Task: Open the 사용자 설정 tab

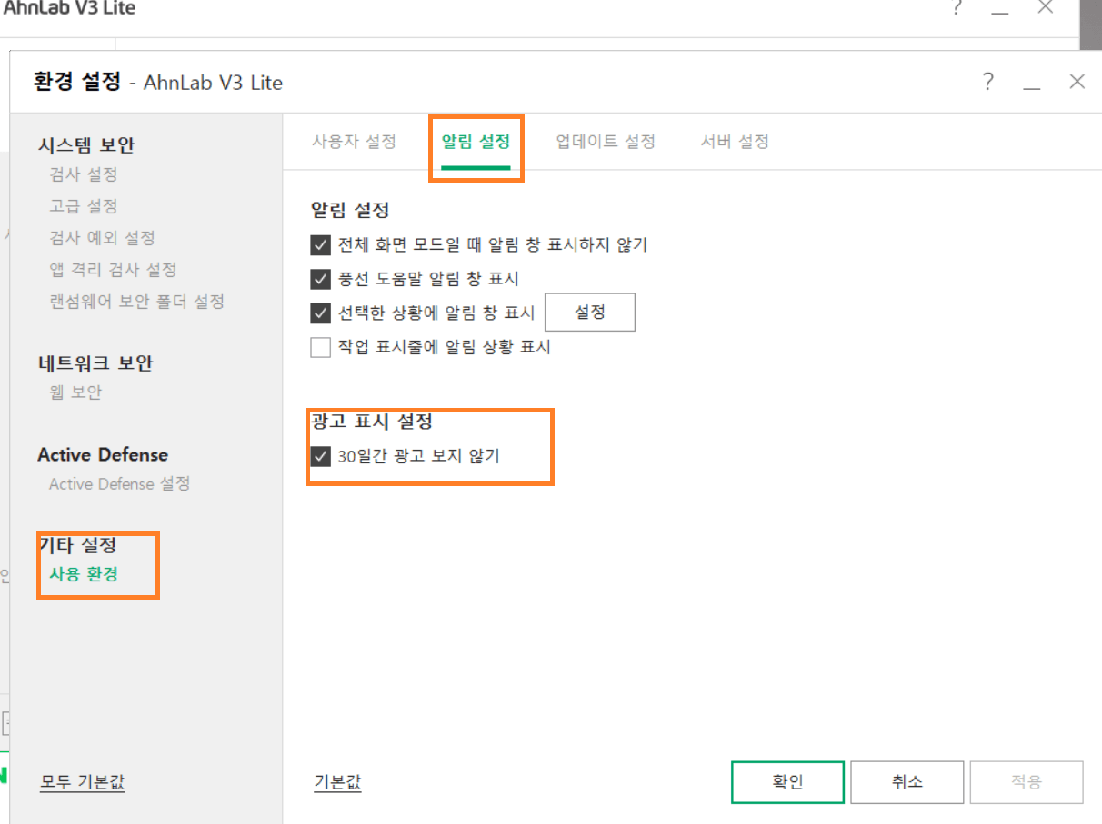Action: pyautogui.click(x=354, y=142)
